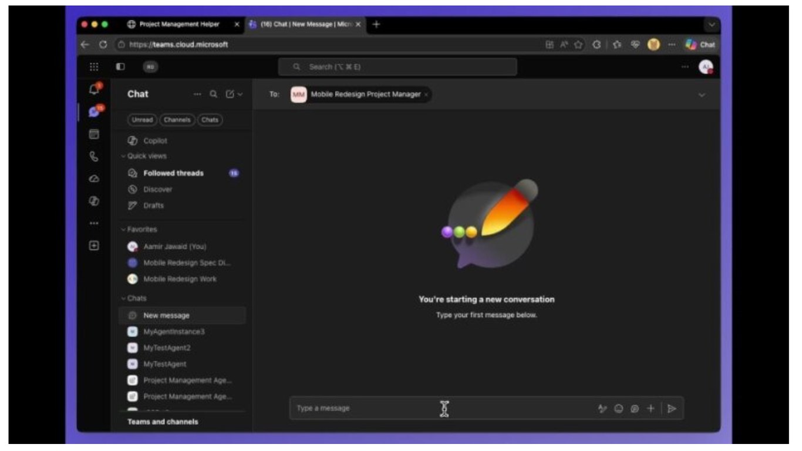
Task: Open the Calls phone icon
Action: point(94,157)
